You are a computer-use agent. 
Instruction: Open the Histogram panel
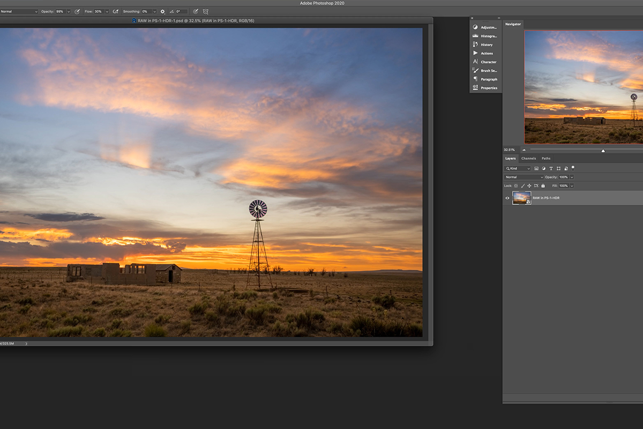pos(486,36)
